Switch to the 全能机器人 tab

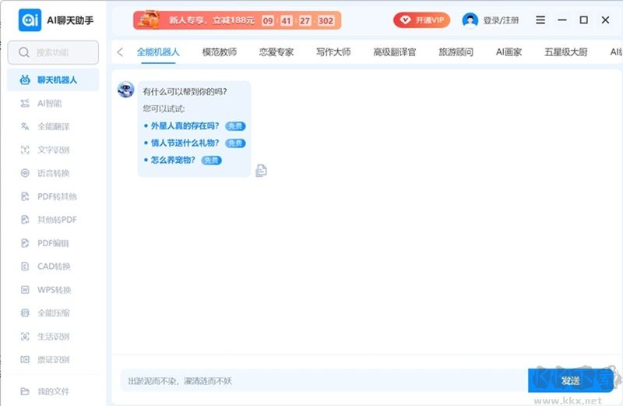coord(158,52)
